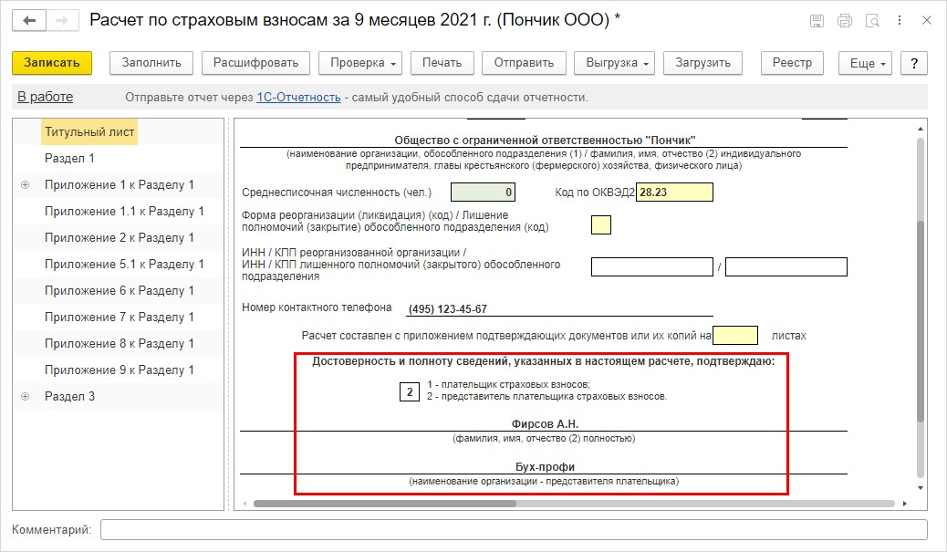Click the В работе status link
Image resolution: width=947 pixels, height=552 pixels.
(46, 97)
